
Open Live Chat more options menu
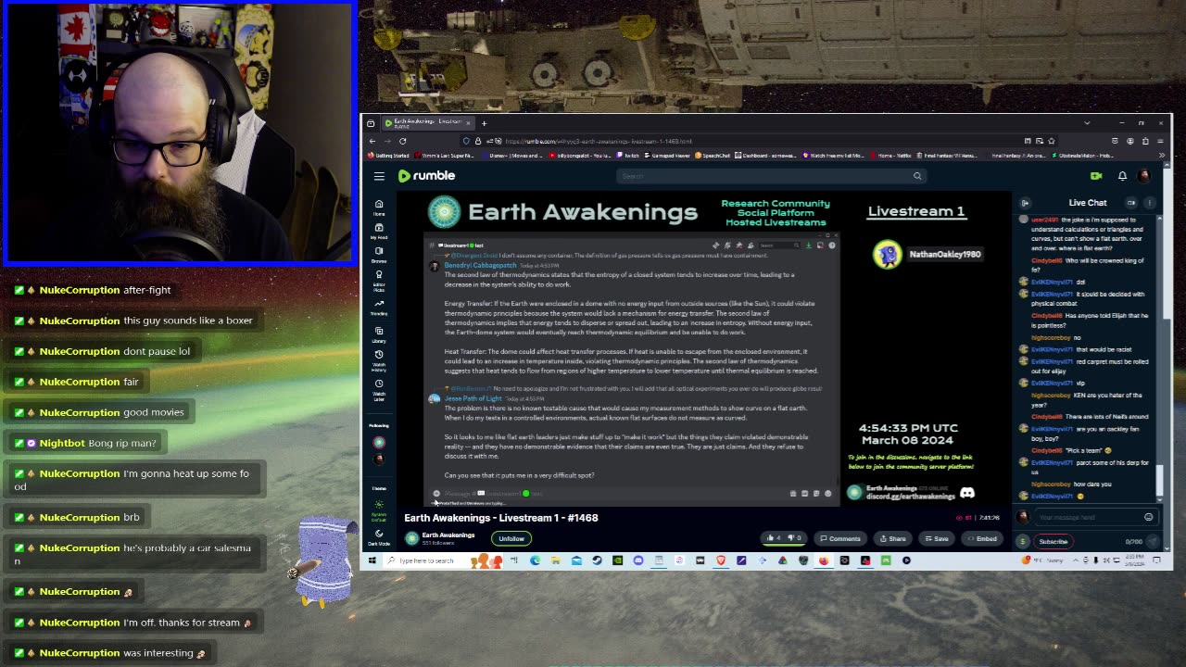[x=1150, y=203]
